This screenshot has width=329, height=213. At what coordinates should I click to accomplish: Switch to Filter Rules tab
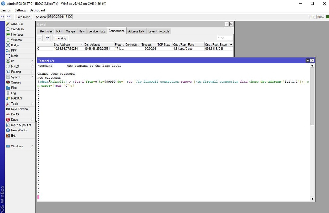46,31
